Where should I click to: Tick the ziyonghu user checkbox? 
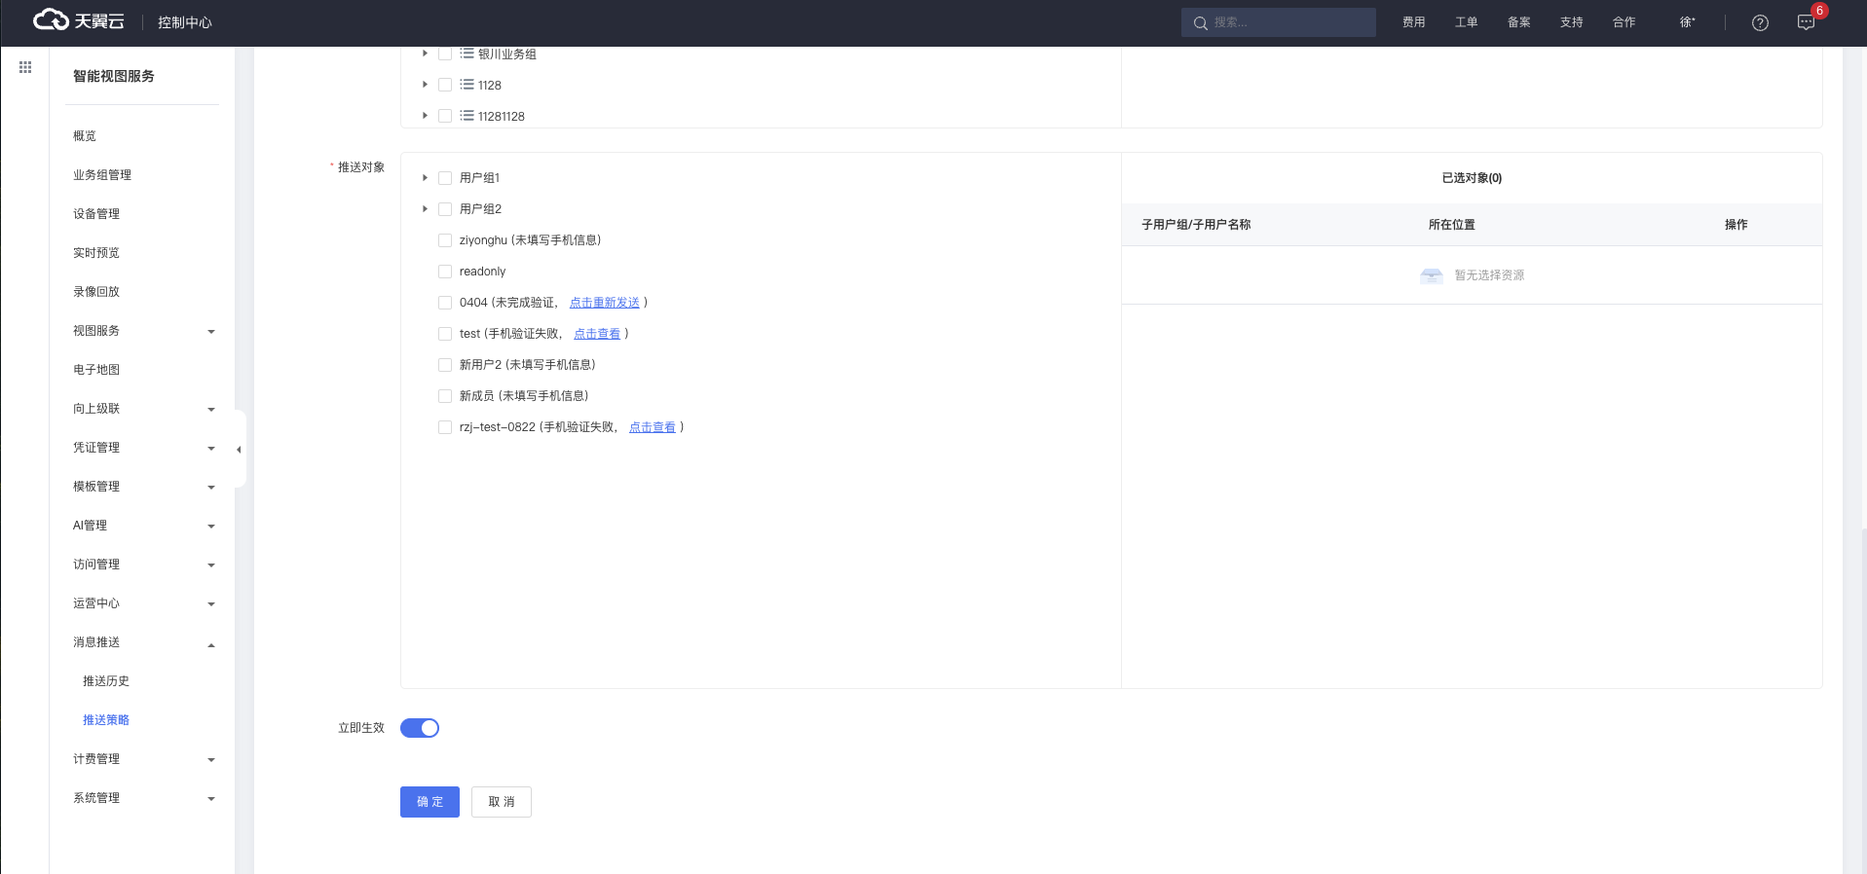click(x=445, y=240)
